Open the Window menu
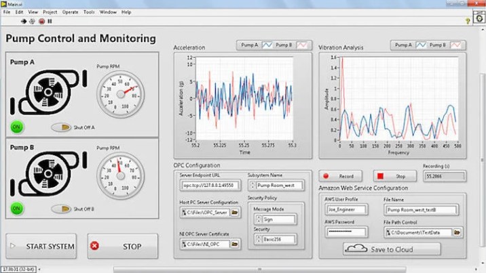Screen dimensions: 486x273 tap(108, 12)
